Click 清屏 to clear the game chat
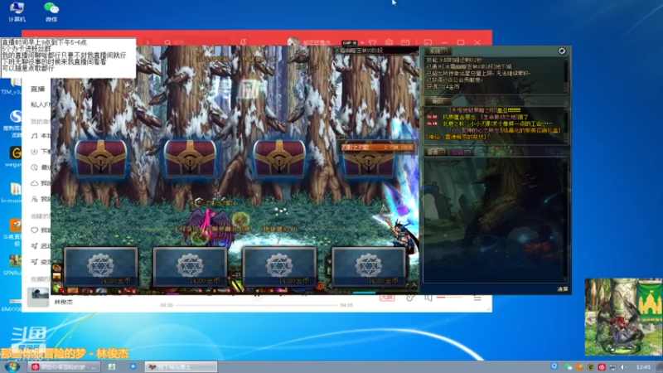Viewport: 663px width, 373px height. click(x=563, y=289)
